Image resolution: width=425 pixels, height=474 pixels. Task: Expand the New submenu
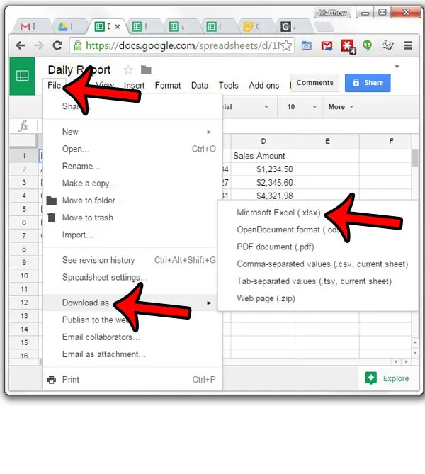click(x=133, y=132)
